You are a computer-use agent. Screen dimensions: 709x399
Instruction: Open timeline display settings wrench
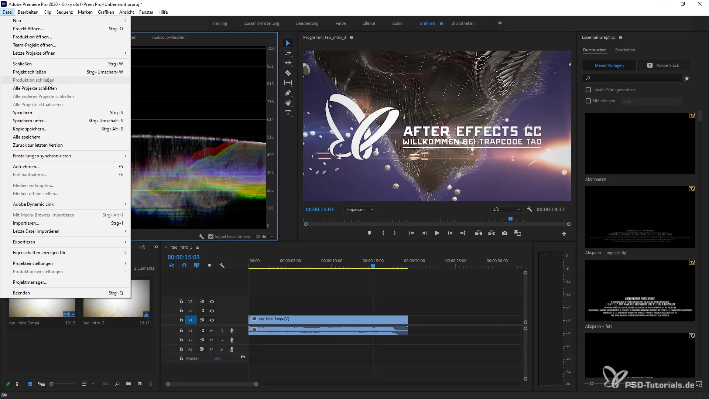click(222, 265)
